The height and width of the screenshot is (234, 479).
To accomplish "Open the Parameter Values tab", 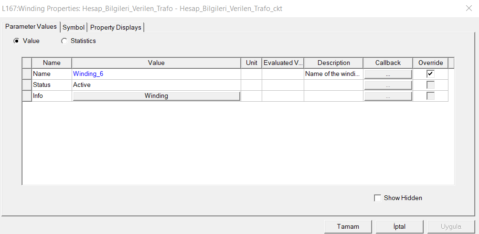I will pos(31,27).
